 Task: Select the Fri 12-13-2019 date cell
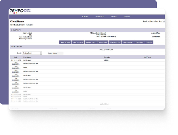click(x=16, y=60)
